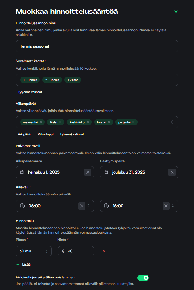Remove torstai weekday chip

coord(109,122)
